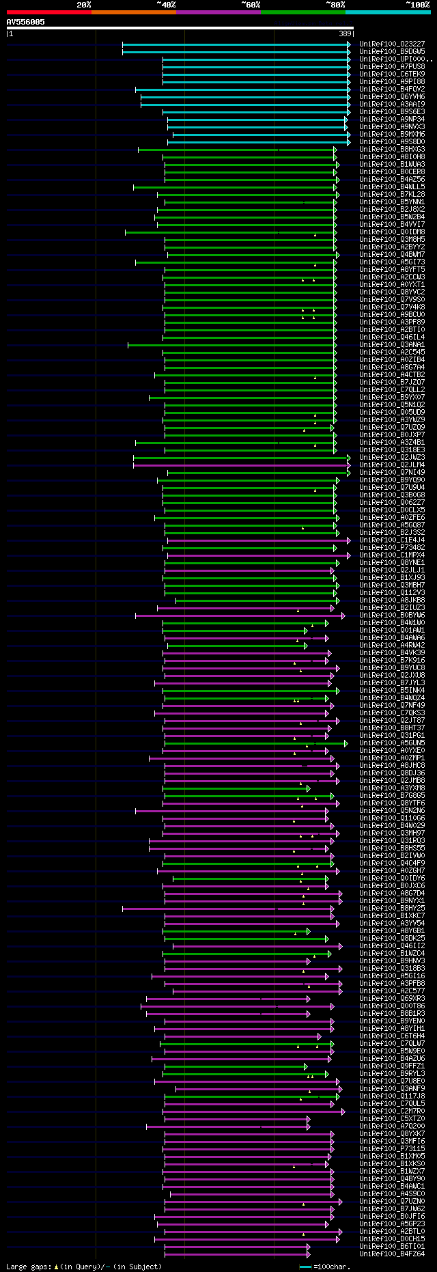Click the red ~20% identity legend bar
The image size is (437, 1272).
49,12
